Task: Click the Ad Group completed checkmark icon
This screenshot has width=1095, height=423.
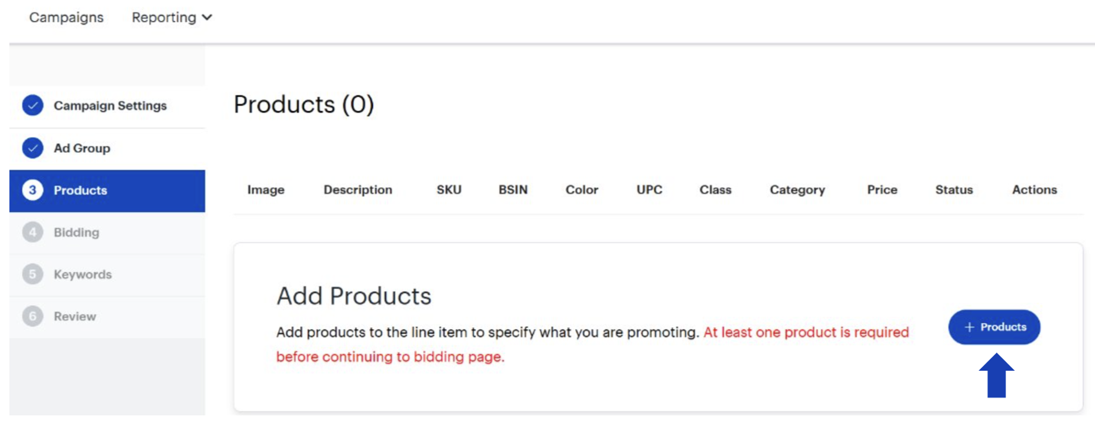Action: click(x=33, y=148)
